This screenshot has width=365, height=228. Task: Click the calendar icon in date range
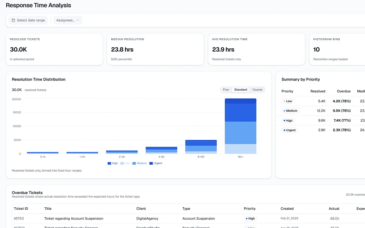point(13,20)
